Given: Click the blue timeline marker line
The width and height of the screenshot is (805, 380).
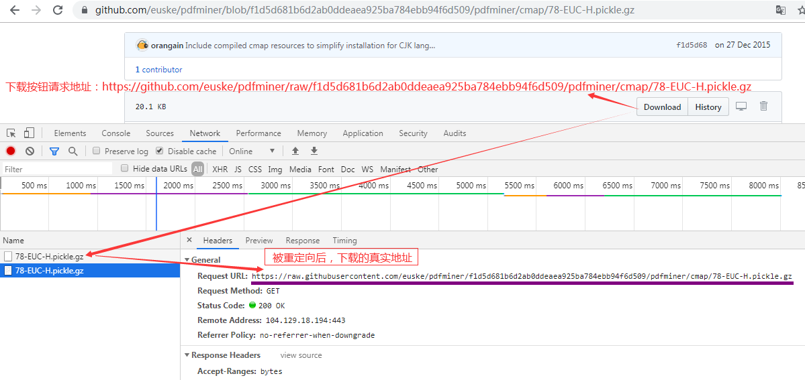Looking at the screenshot, I should pos(156,204).
